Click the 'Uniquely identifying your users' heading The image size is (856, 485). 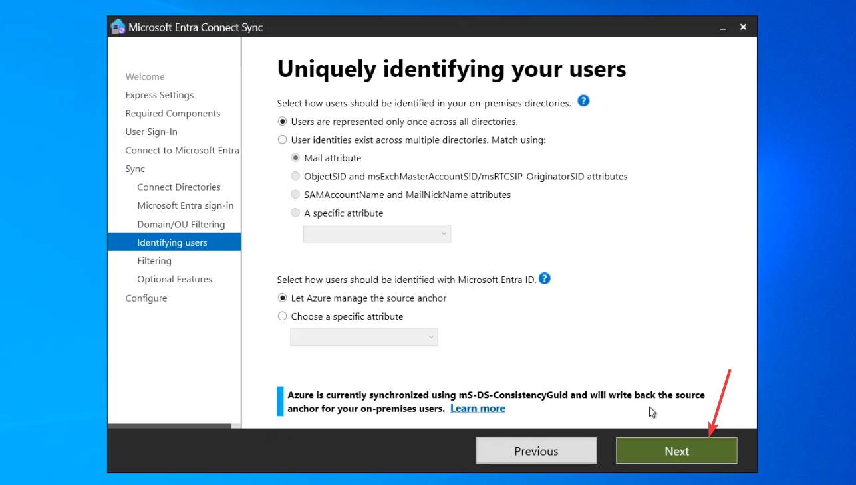(452, 69)
